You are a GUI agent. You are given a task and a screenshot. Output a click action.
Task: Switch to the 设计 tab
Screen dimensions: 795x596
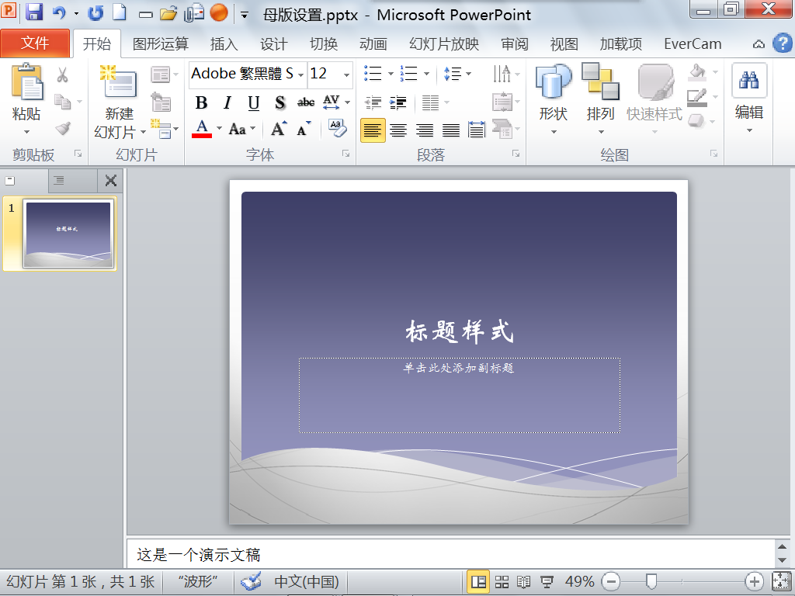coord(274,44)
